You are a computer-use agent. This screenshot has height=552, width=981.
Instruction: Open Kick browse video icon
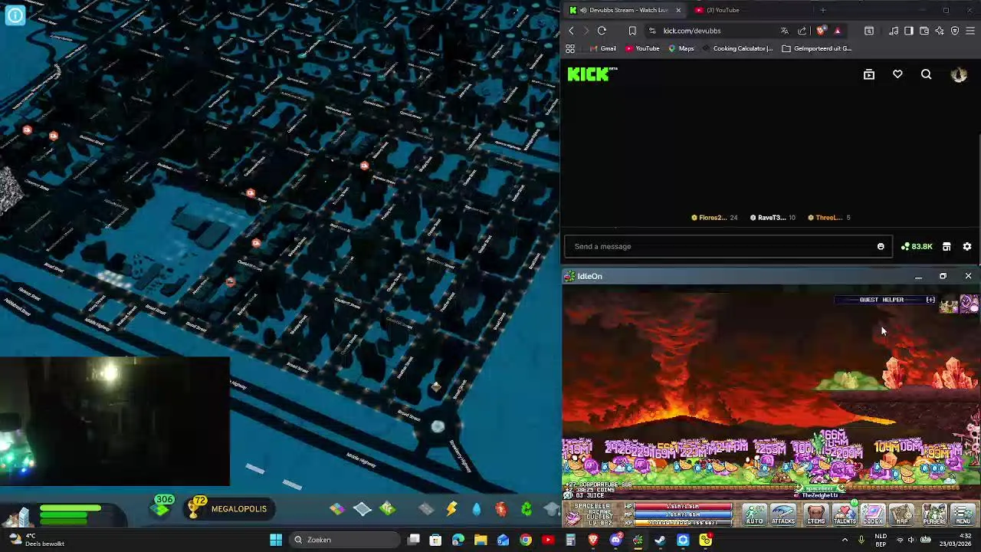click(868, 74)
